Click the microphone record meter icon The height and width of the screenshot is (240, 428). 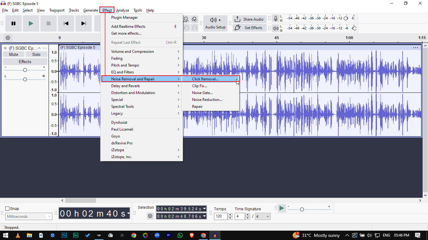(x=275, y=18)
